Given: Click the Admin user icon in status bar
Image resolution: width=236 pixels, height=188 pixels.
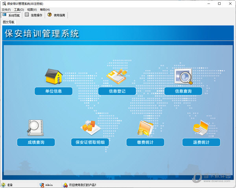Looking at the screenshot, I should [42, 185].
